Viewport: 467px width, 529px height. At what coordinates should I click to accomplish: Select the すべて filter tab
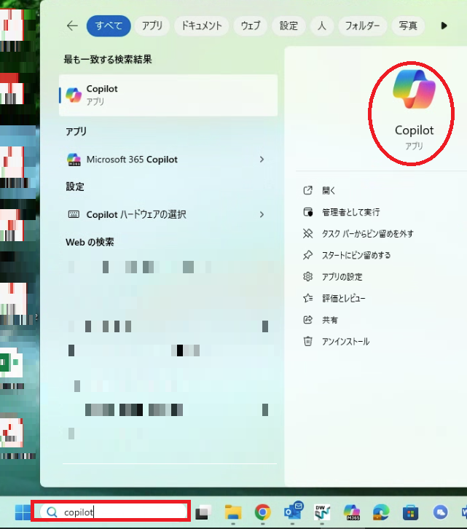pyautogui.click(x=109, y=26)
